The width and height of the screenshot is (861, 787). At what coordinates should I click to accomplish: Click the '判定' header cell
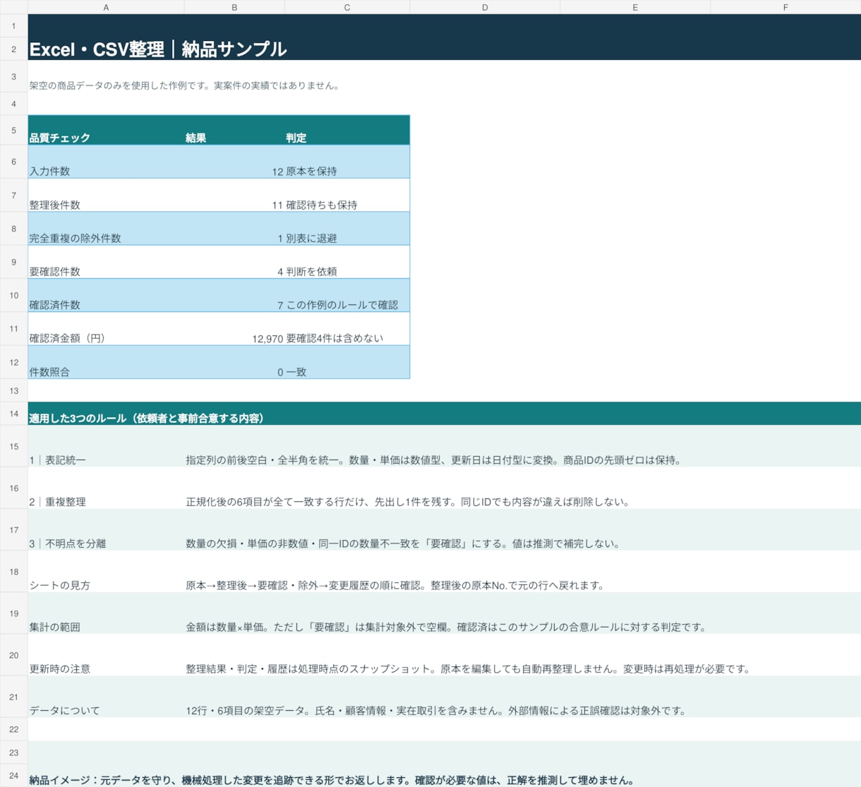click(x=347, y=131)
